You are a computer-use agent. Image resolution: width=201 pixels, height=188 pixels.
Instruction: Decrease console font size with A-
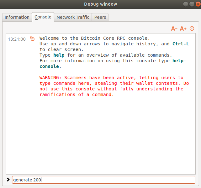point(174,28)
